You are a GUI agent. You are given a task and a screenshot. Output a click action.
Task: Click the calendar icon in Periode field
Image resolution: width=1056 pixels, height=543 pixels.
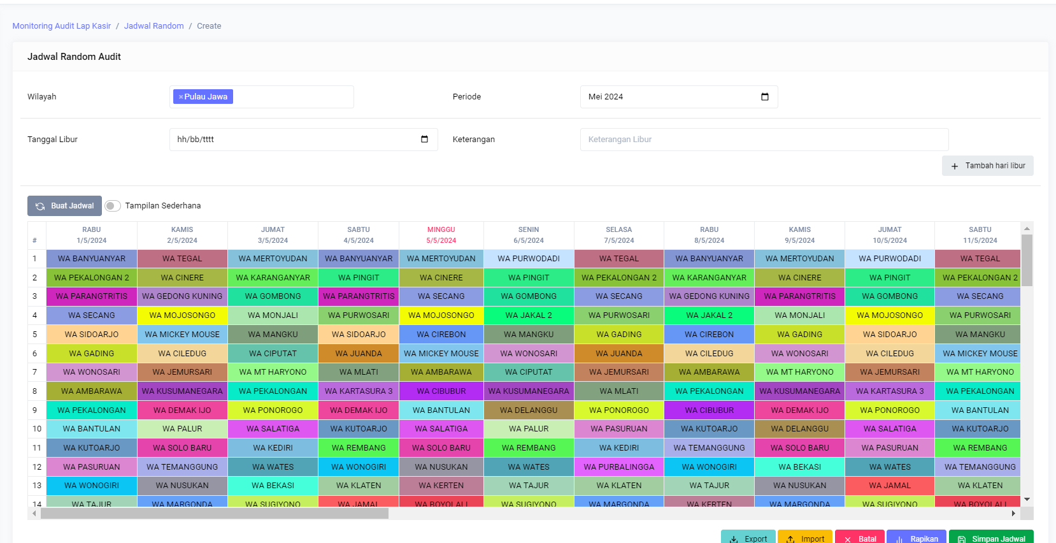tap(765, 97)
